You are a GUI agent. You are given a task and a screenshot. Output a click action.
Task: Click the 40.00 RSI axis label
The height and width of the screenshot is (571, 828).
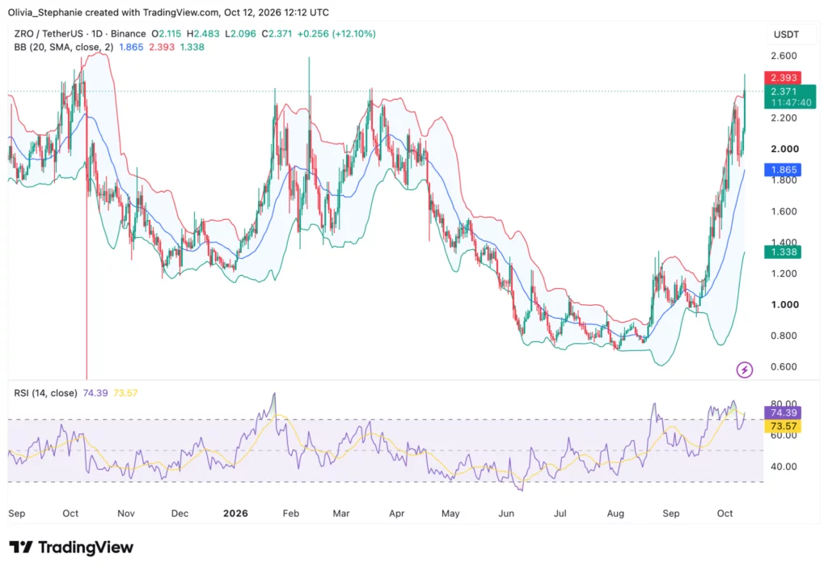coord(784,467)
